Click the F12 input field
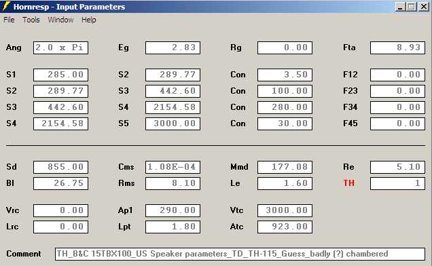432x266 pixels. click(x=397, y=75)
